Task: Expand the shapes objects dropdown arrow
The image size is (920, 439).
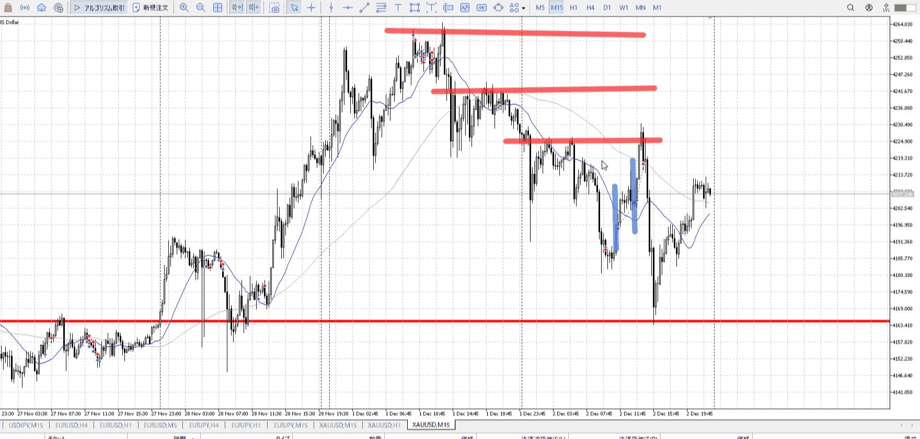Action: (523, 8)
